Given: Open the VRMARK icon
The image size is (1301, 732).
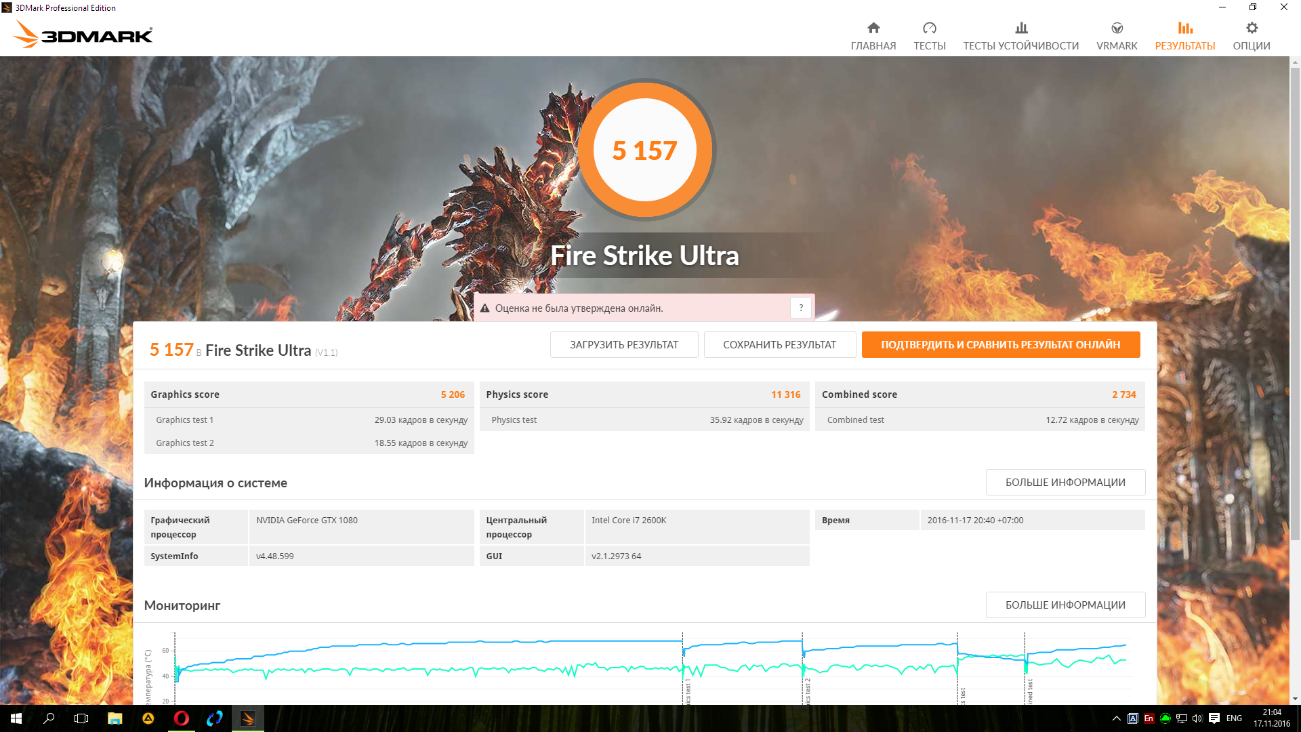Looking at the screenshot, I should [x=1117, y=28].
